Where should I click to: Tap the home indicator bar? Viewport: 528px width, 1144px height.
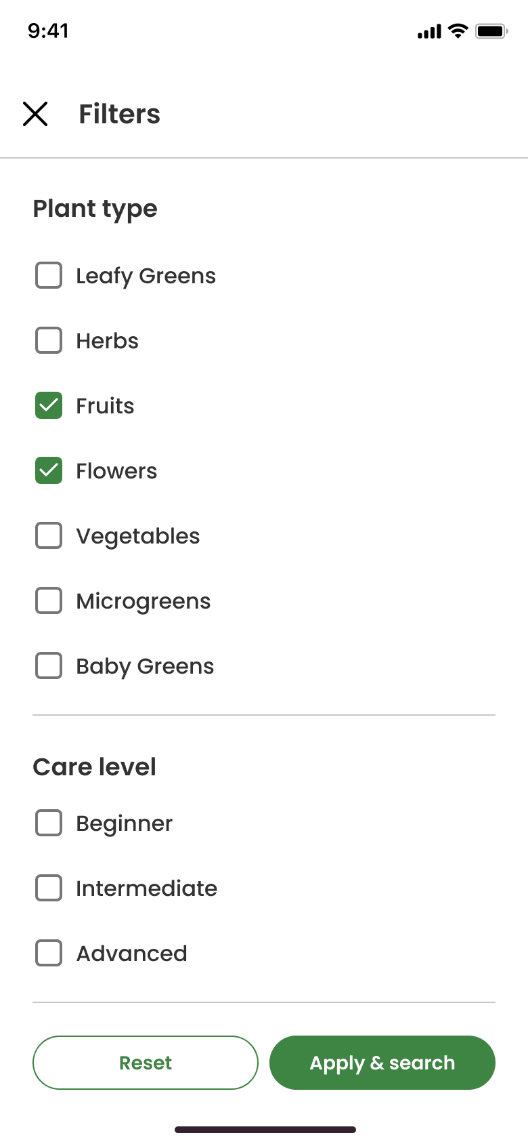click(x=265, y=1130)
